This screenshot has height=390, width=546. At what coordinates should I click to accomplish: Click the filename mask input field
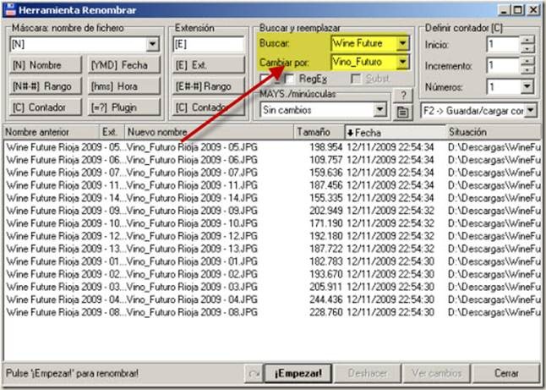pyautogui.click(x=76, y=44)
